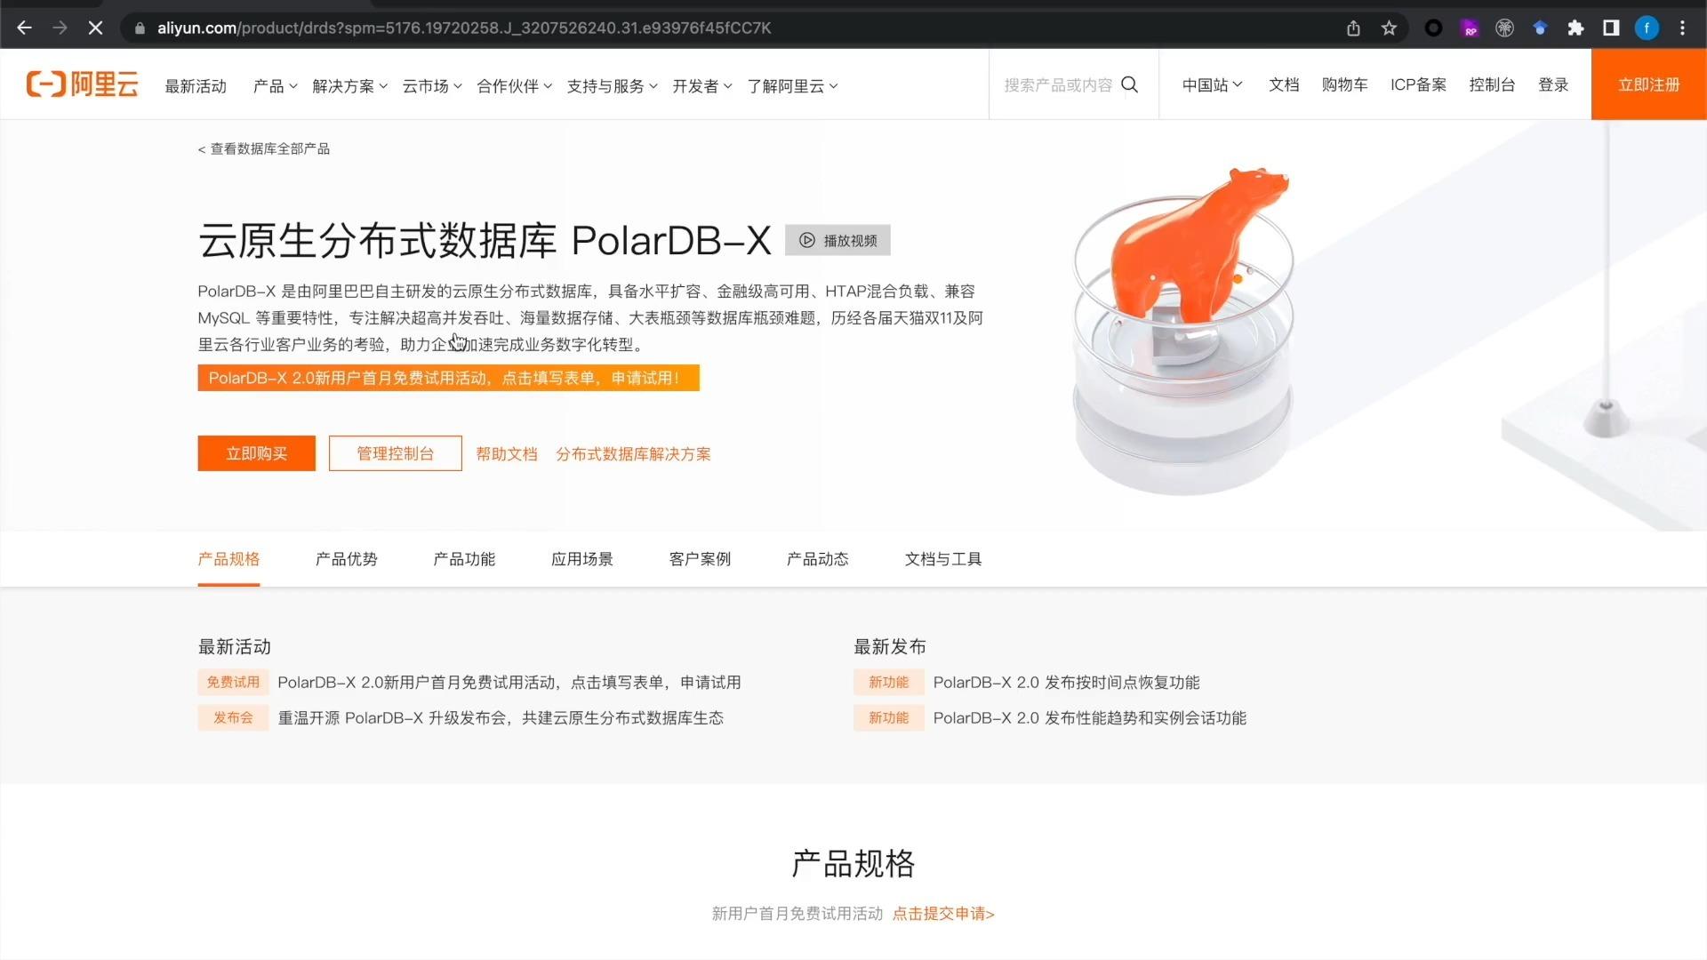Expand the 云市场 dropdown
Screen dimensions: 1707x960
coord(432,86)
